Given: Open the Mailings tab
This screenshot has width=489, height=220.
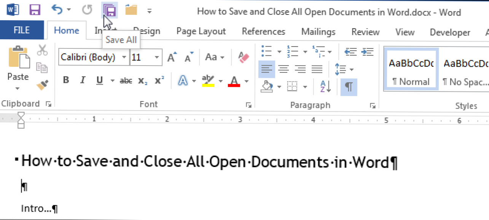Looking at the screenshot, I should 318,32.
